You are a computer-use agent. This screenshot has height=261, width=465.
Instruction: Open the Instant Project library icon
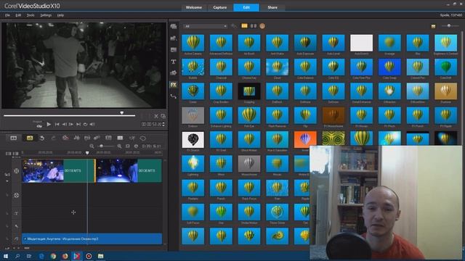coord(174,38)
